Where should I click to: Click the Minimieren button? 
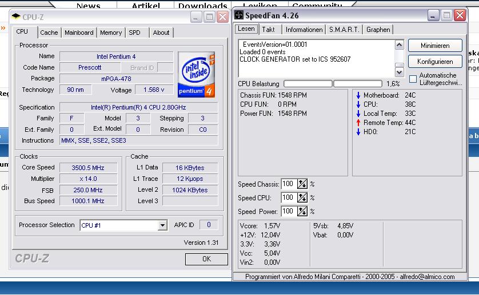click(435, 46)
